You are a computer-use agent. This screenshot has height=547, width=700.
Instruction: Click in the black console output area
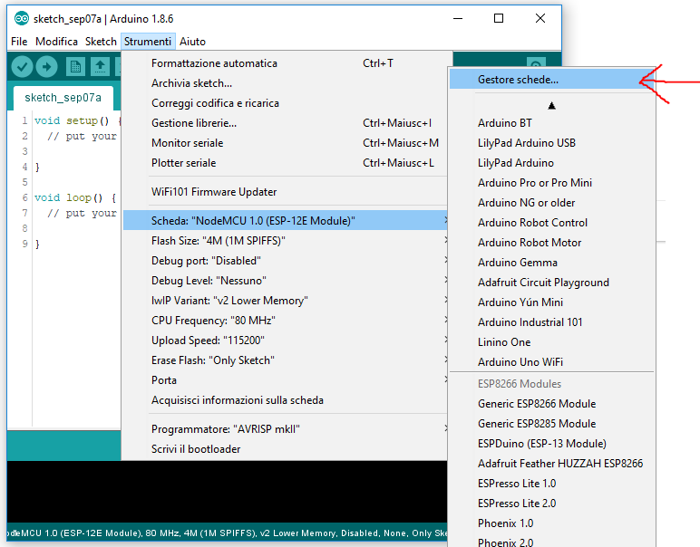point(227,491)
